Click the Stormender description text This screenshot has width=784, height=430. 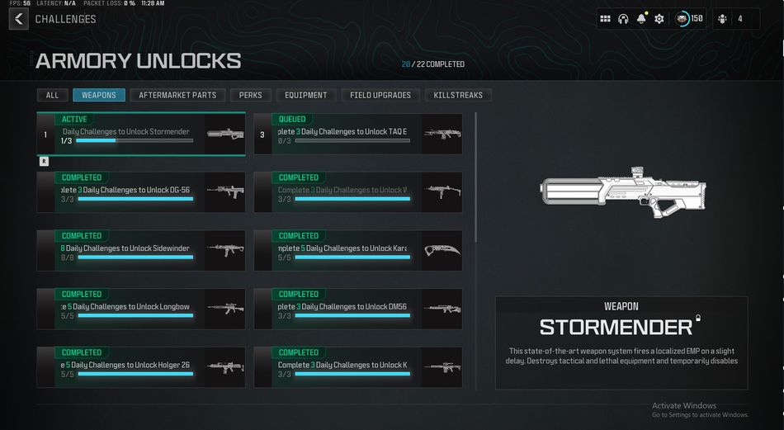click(621, 356)
